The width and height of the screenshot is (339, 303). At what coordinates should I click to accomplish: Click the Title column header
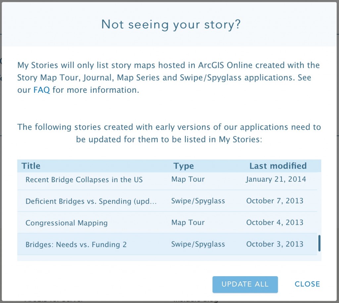pyautogui.click(x=31, y=166)
